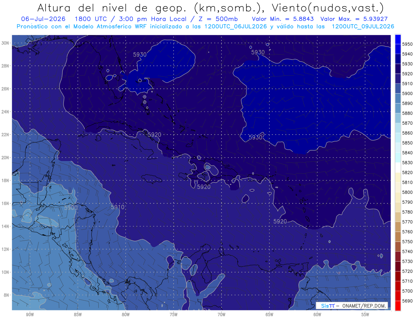
Task: Click the "8N" latitude axis label
Action: point(7,295)
